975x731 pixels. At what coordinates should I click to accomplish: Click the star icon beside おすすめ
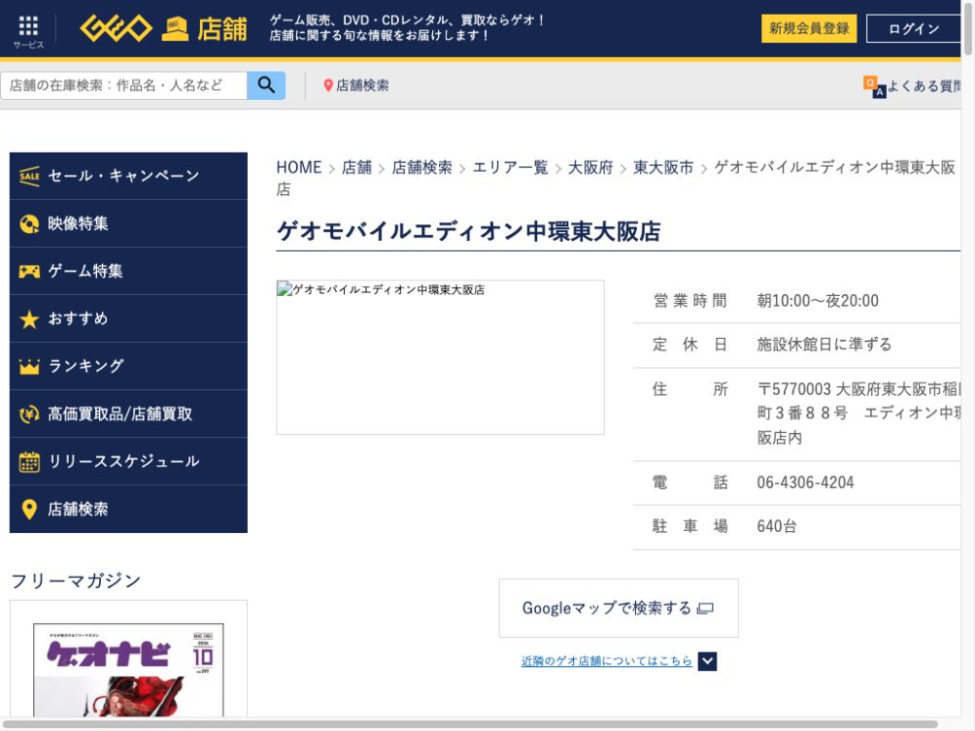[29, 319]
